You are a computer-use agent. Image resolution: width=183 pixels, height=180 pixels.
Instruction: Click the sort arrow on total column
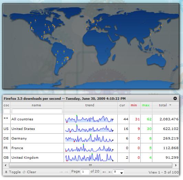[x=170, y=105]
